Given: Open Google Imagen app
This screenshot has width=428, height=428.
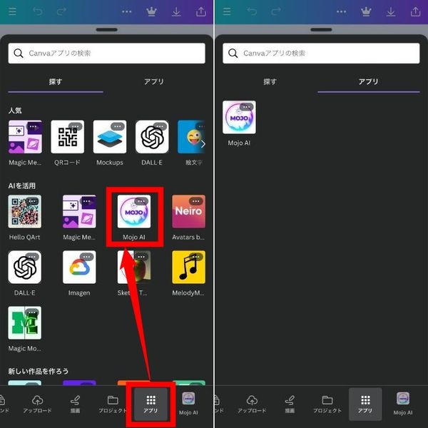Looking at the screenshot, I should pyautogui.click(x=79, y=267).
